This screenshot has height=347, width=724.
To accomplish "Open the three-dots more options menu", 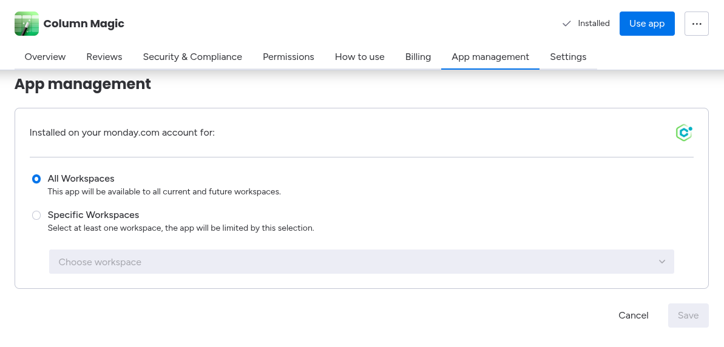I will 696,24.
